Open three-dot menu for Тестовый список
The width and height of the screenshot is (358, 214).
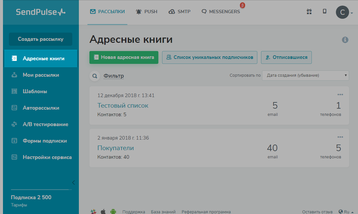(x=340, y=94)
